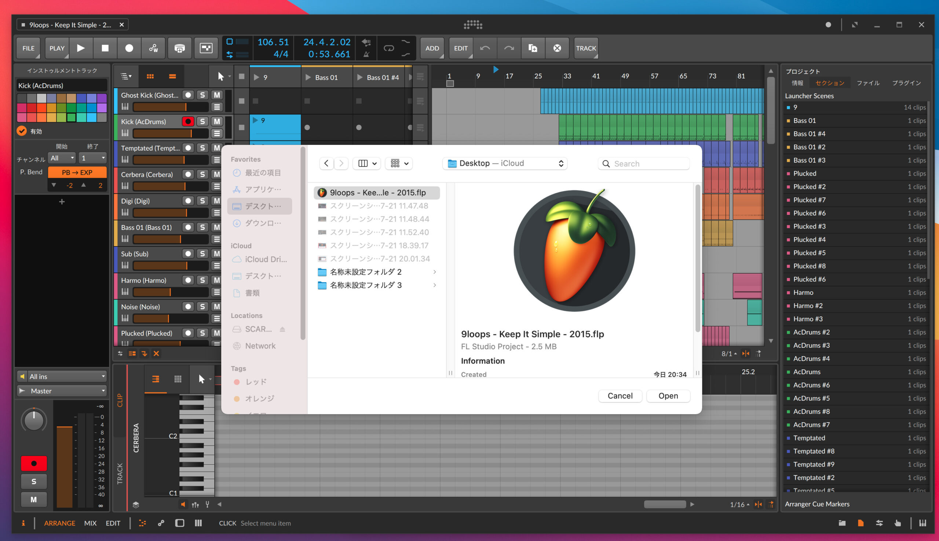Click the redo arrow in toolbar

[509, 48]
